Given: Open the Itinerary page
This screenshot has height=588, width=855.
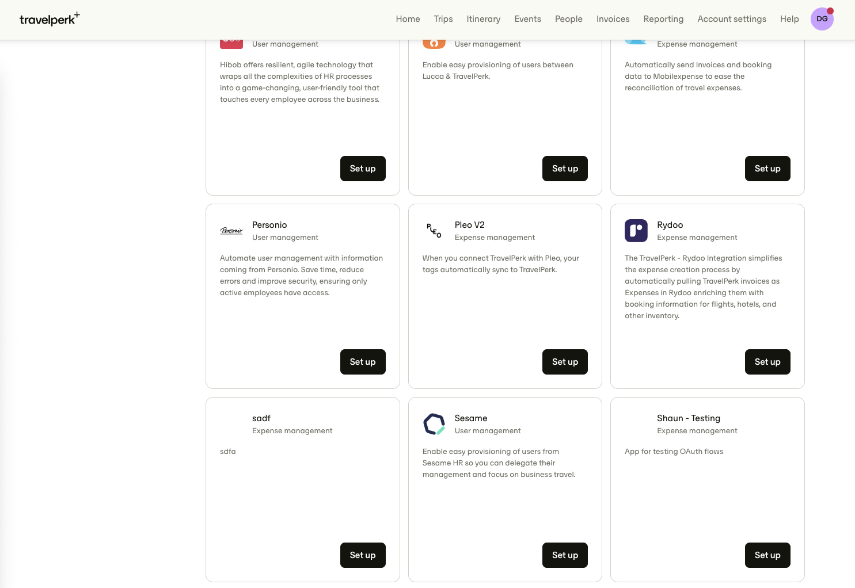Looking at the screenshot, I should point(484,19).
